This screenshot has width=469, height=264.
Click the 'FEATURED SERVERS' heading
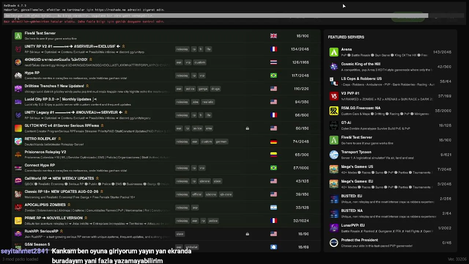(x=346, y=37)
